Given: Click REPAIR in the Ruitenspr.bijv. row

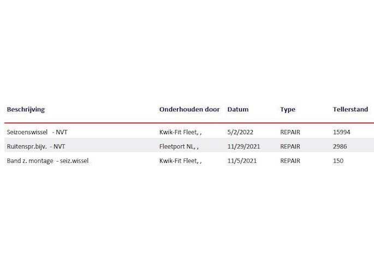Looking at the screenshot, I should point(290,146).
